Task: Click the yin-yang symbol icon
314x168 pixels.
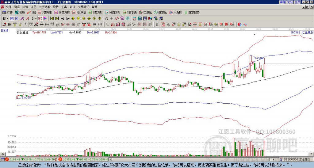Action: click(x=239, y=25)
